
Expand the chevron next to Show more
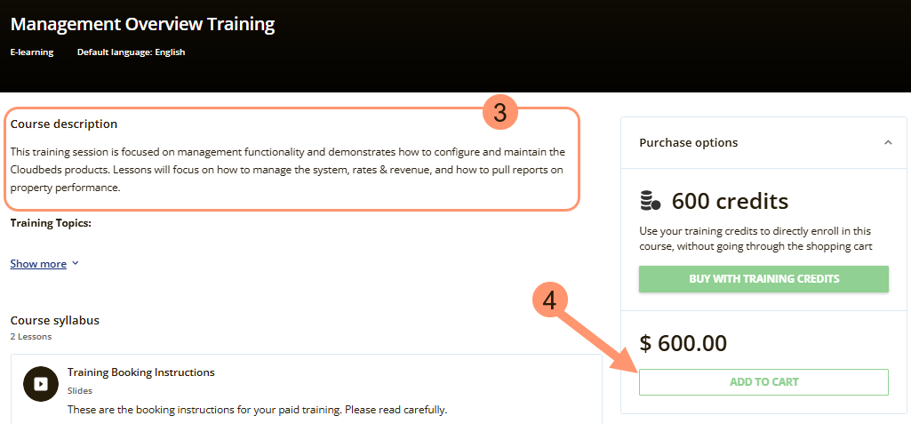pos(76,263)
